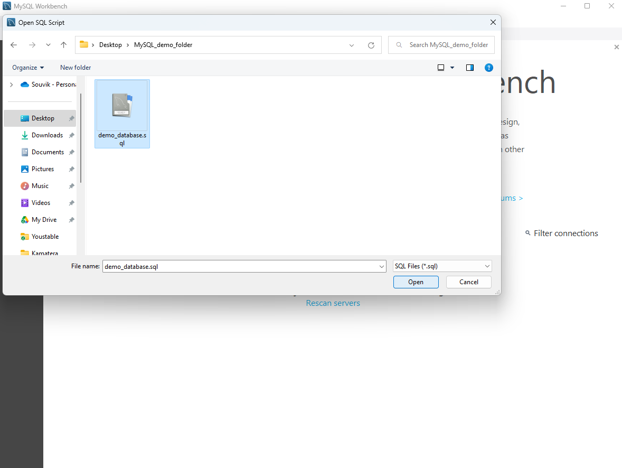This screenshot has width=622, height=468.
Task: Expand the address bar history dropdown
Action: tap(351, 45)
